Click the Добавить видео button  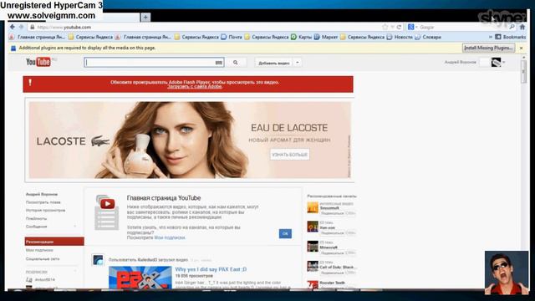273,63
